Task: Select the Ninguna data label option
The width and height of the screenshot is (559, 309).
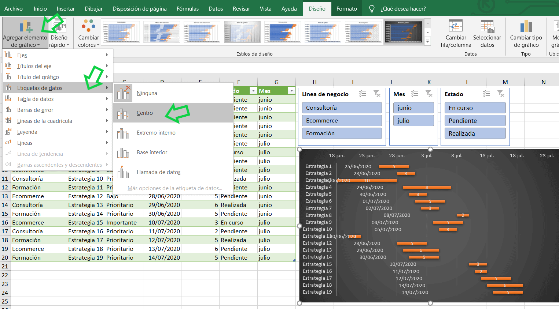Action: click(173, 93)
